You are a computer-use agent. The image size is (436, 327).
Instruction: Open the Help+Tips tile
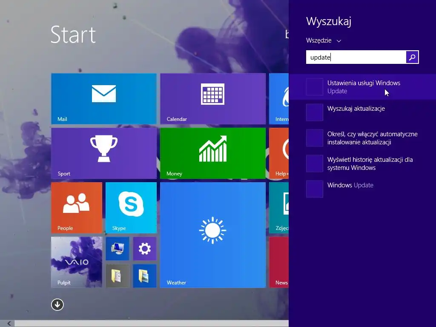279,153
